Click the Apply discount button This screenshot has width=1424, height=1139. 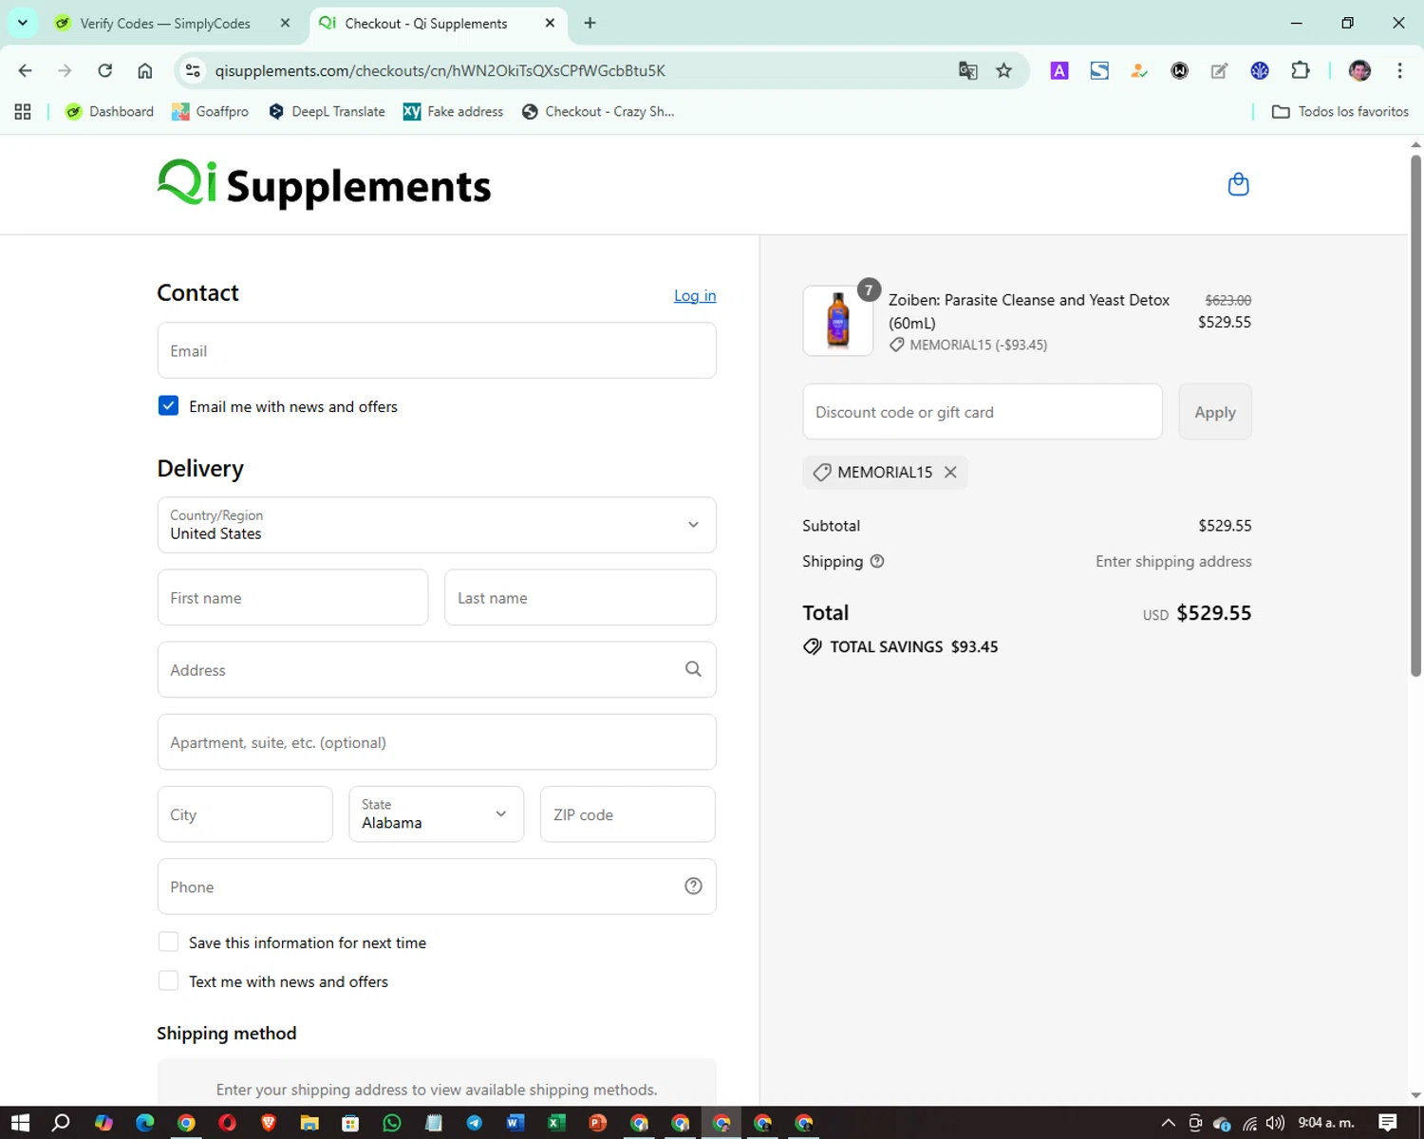pos(1215,412)
